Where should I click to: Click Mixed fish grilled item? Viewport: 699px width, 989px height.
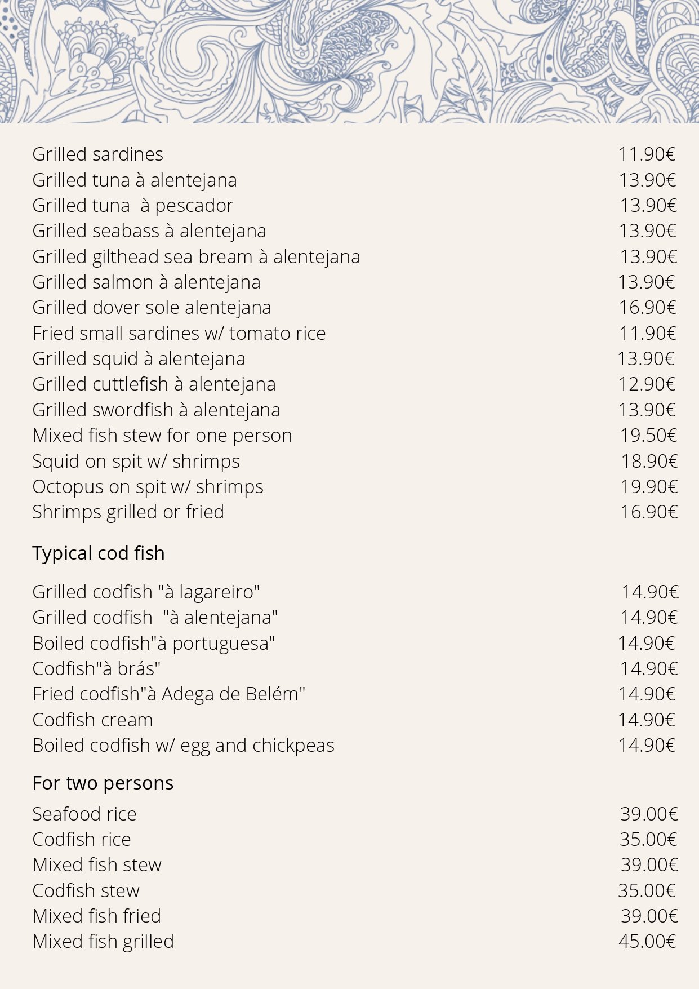[103, 942]
